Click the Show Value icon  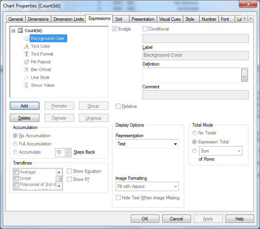coord(26,85)
